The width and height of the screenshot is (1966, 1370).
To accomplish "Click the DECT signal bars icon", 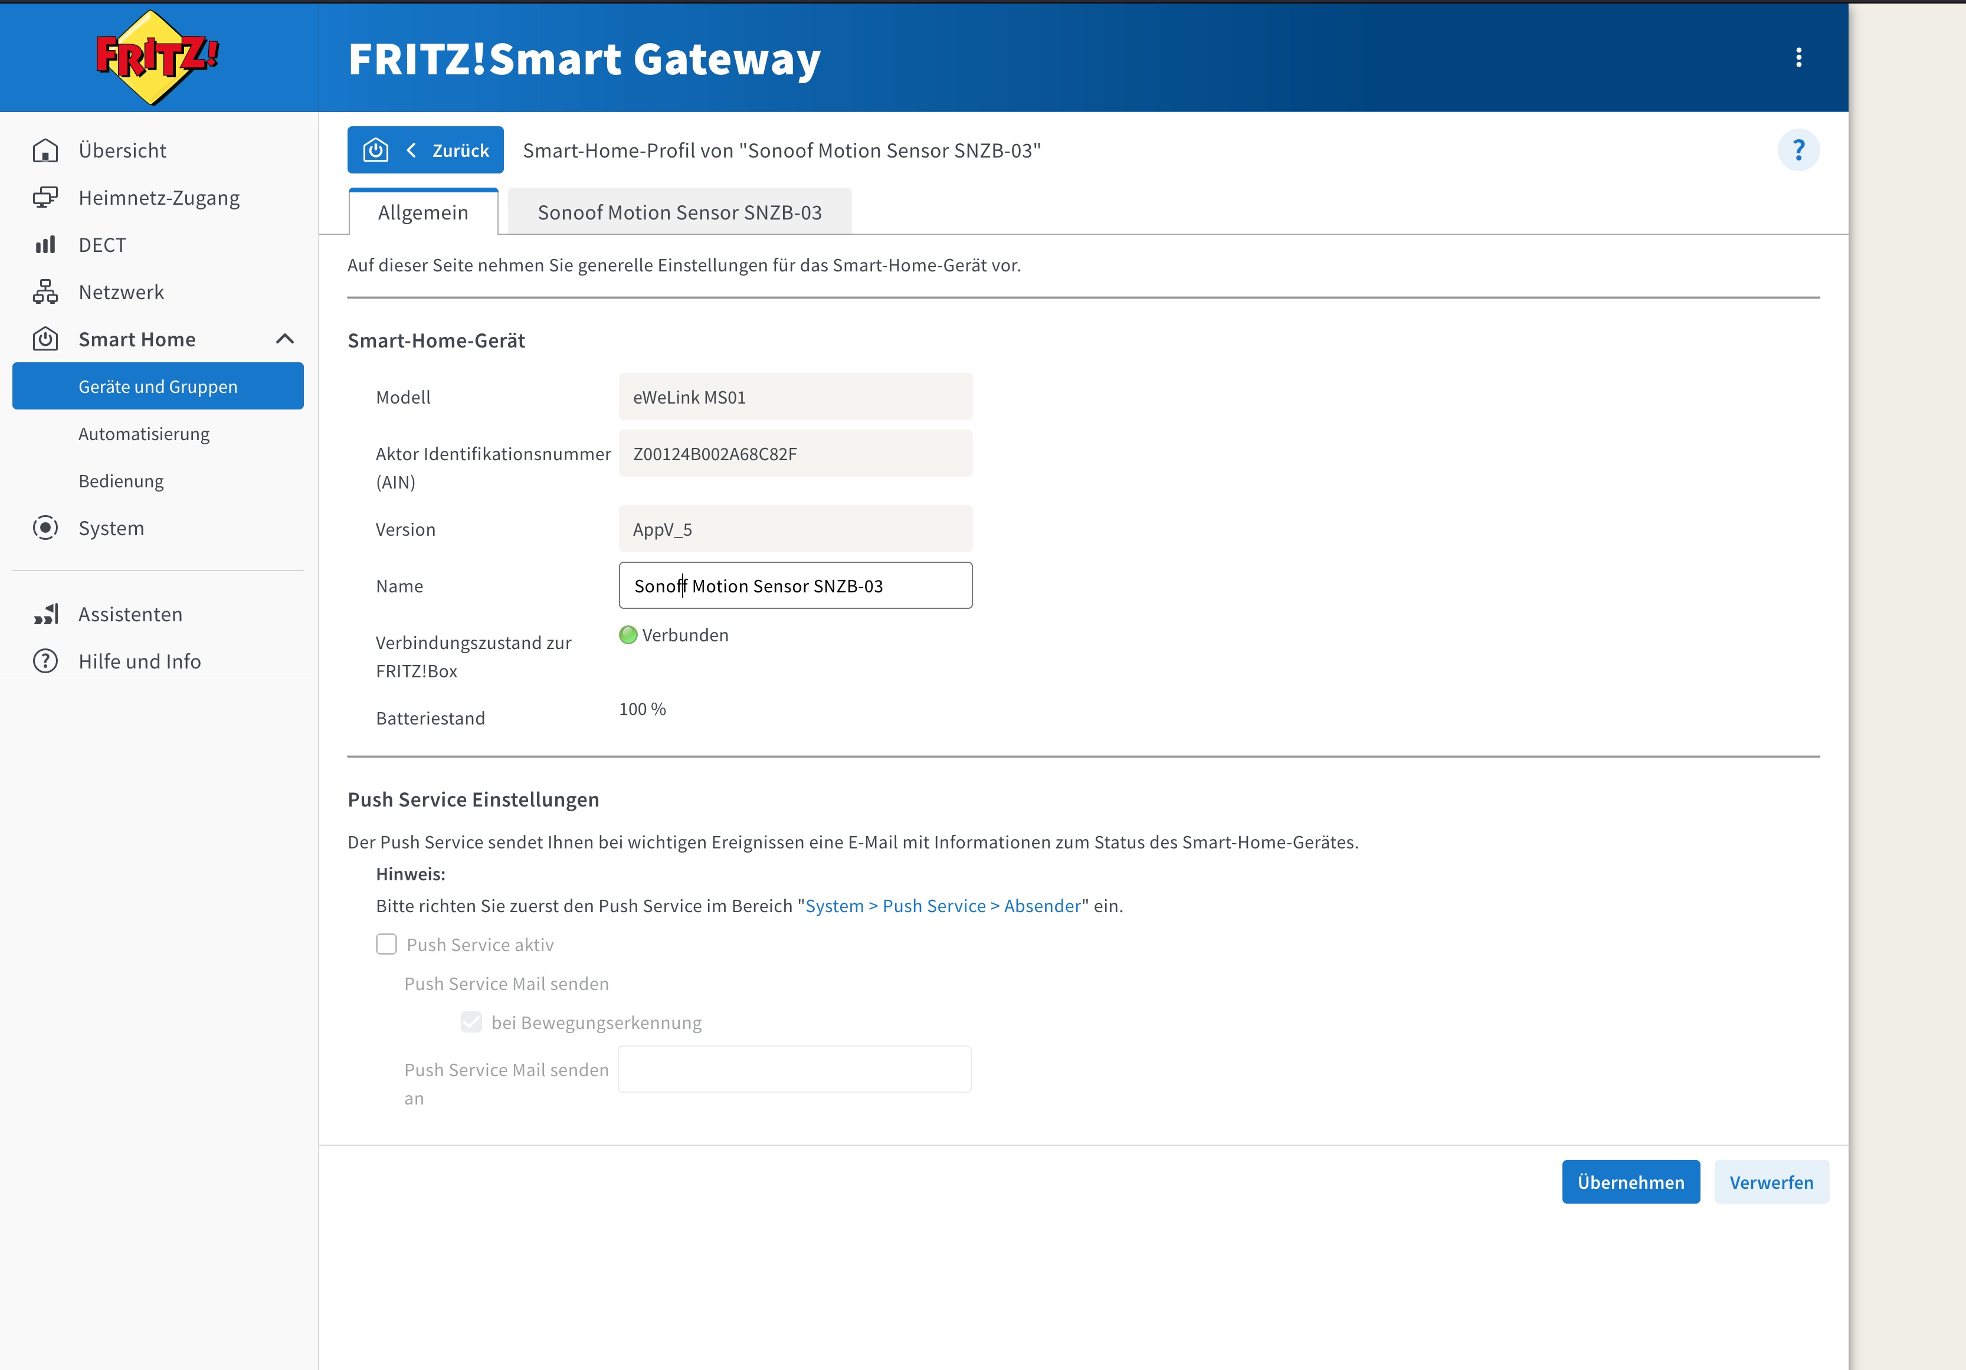I will coord(45,245).
